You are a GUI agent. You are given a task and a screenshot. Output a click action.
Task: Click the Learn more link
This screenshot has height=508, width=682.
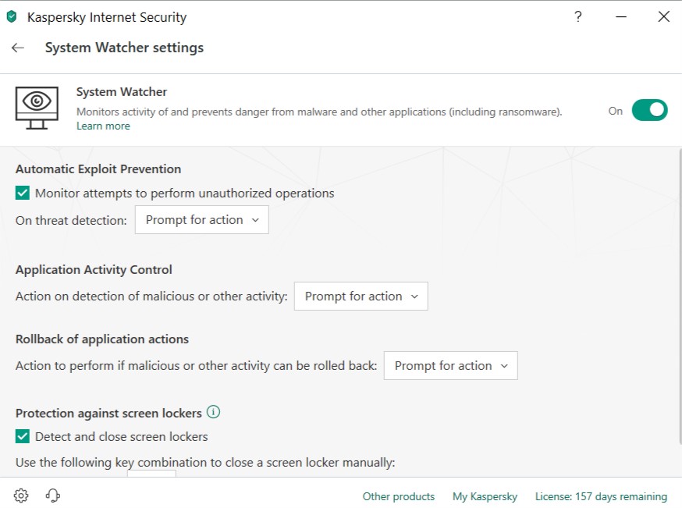(103, 126)
